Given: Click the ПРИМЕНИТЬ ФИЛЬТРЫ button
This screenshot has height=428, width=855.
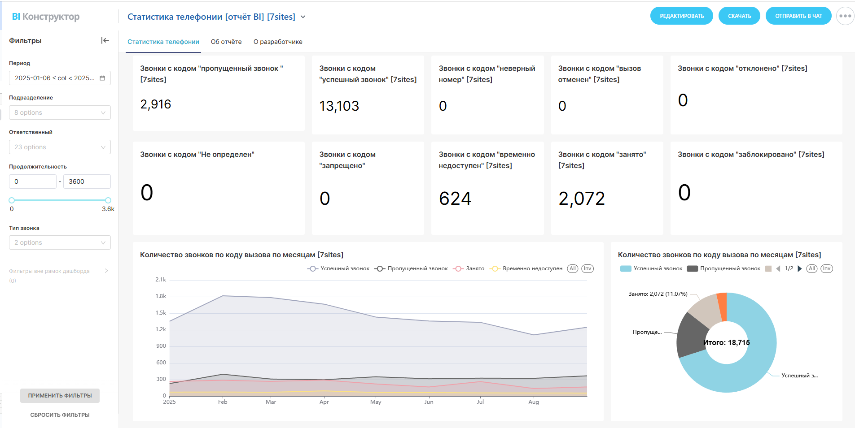Looking at the screenshot, I should point(60,396).
